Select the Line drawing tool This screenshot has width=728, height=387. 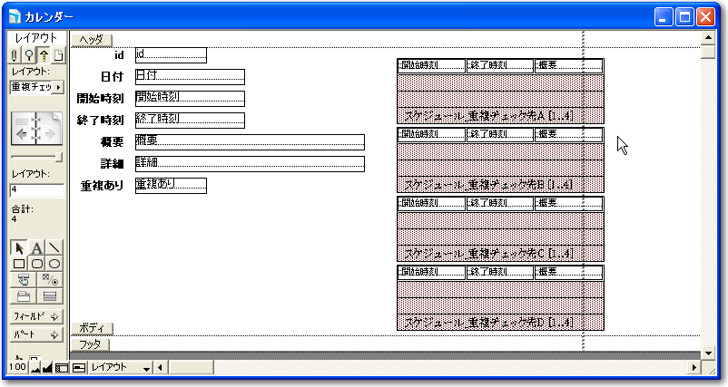coord(54,247)
